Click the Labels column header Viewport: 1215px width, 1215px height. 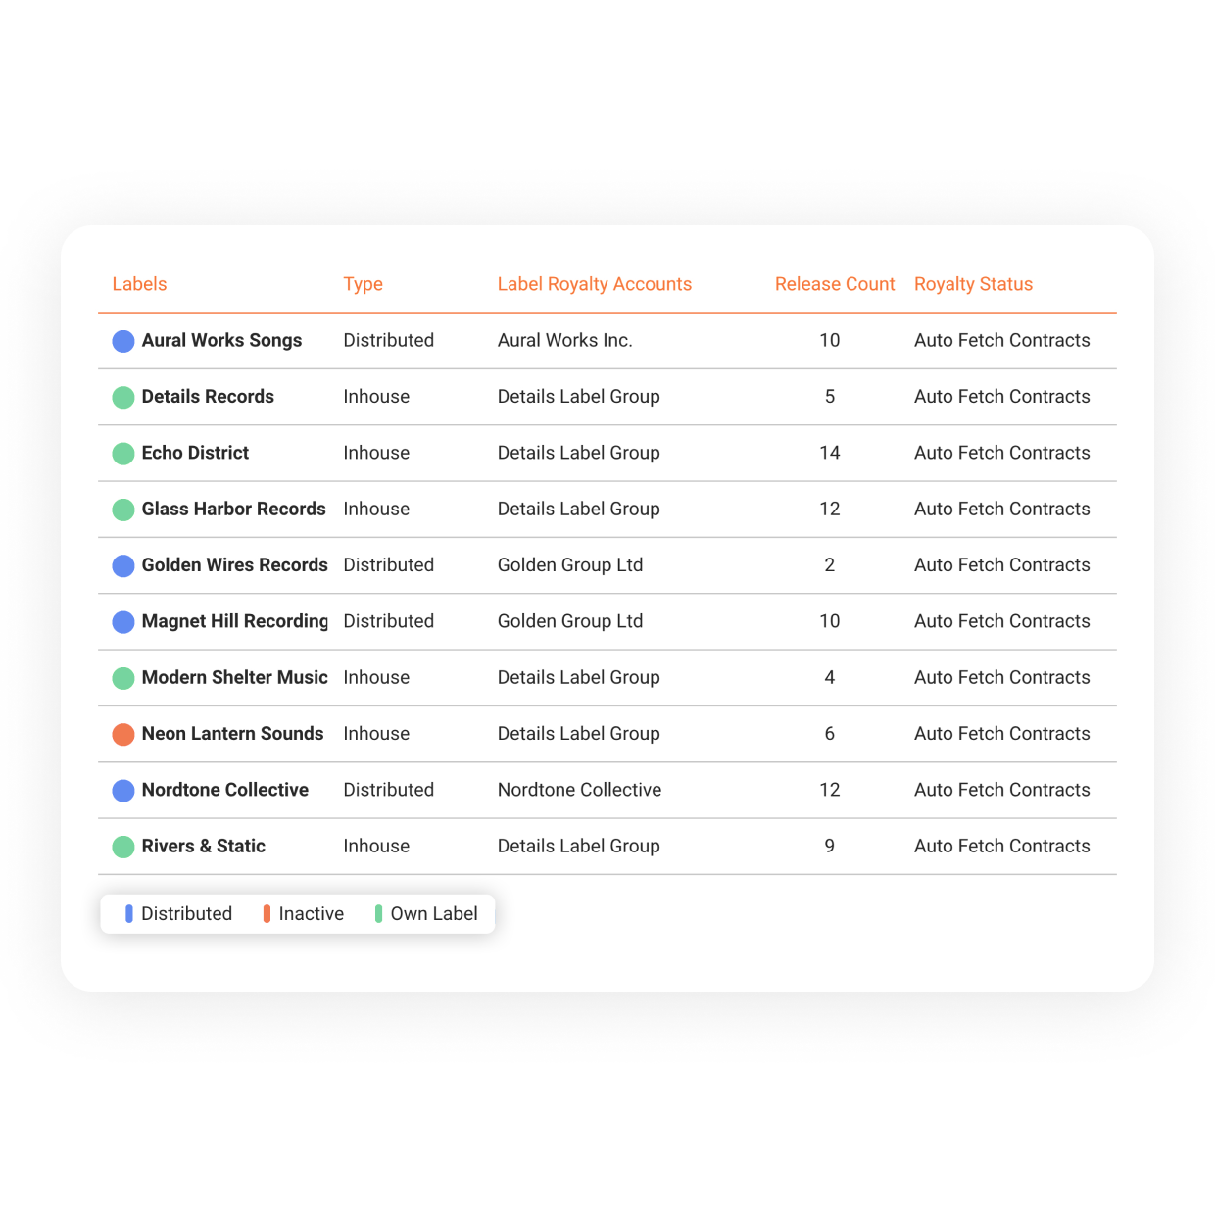click(x=139, y=284)
